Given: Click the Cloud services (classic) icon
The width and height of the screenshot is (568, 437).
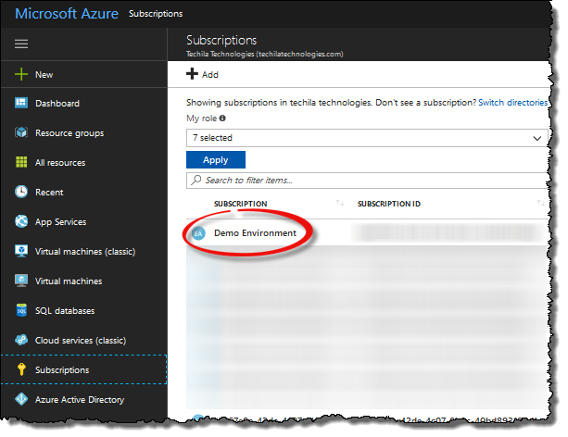Looking at the screenshot, I should (21, 340).
